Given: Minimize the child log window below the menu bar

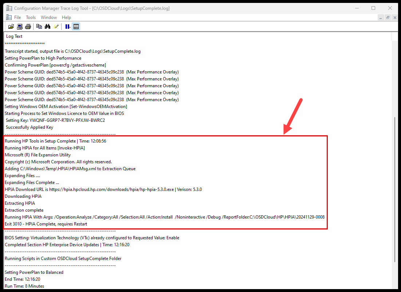Looking at the screenshot, I should tap(381, 17).
